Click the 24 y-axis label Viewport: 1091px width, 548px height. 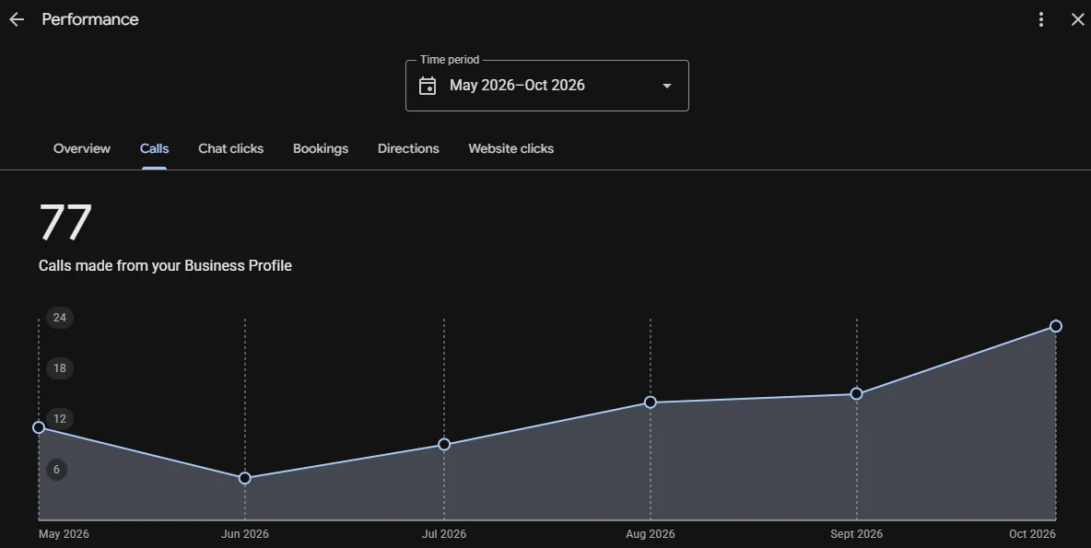pos(60,317)
